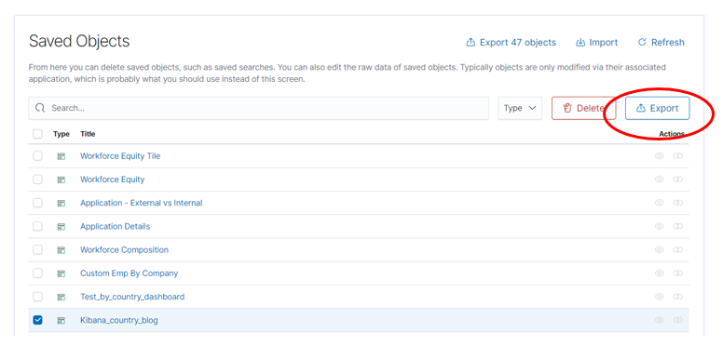Uncheck the Kibana_country_blog checkbox
Image resolution: width=723 pixels, height=346 pixels.
pos(37,320)
